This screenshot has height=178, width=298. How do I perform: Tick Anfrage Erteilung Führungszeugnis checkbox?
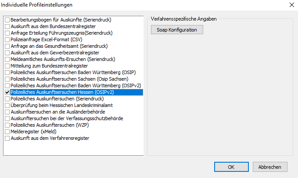tap(7, 33)
